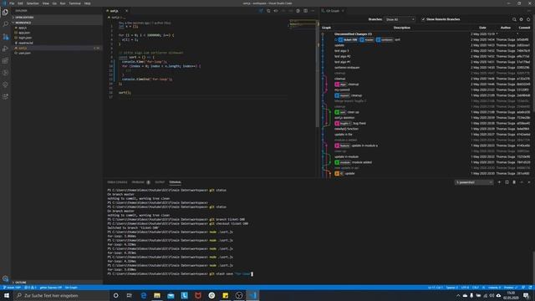Screen dimensions: 535x301
Task: Open Microsoft Edge from the taskbar
Action: pos(143,295)
